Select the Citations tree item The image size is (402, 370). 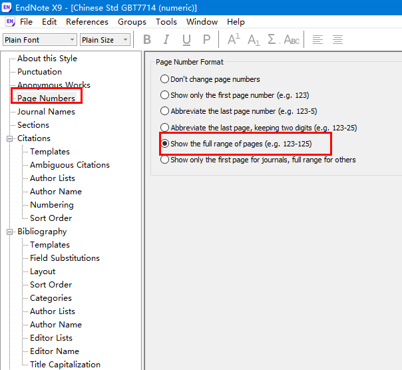pos(34,138)
